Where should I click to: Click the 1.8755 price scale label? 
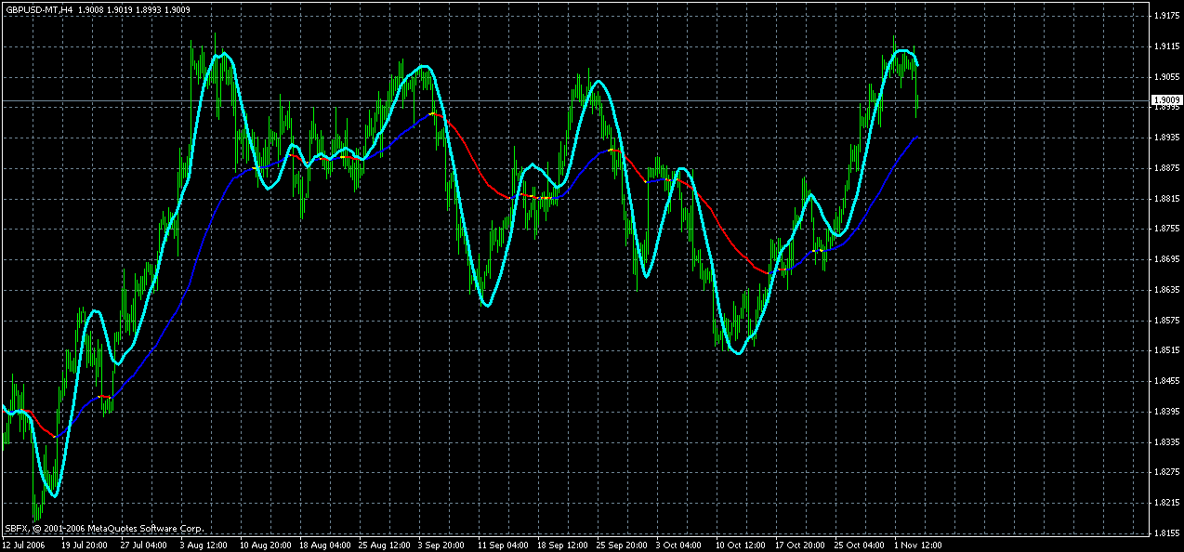coord(1166,229)
